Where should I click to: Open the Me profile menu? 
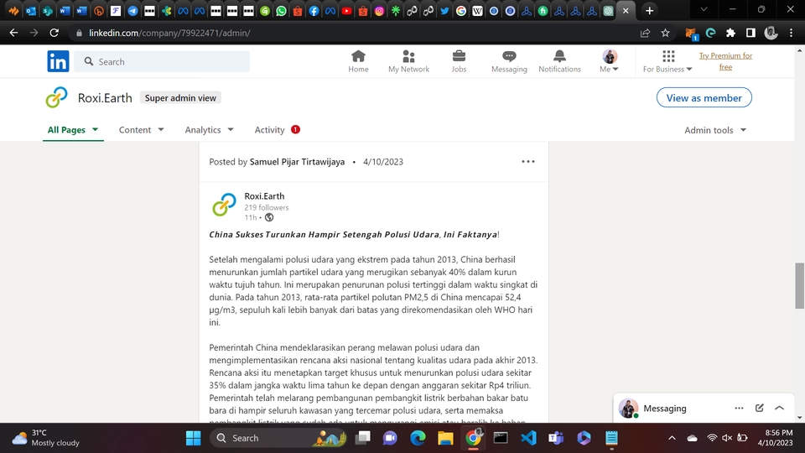click(610, 61)
